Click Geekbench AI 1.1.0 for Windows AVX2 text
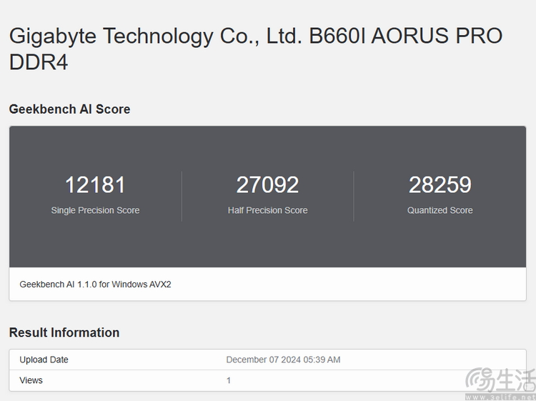This screenshot has width=536, height=401. pos(95,284)
